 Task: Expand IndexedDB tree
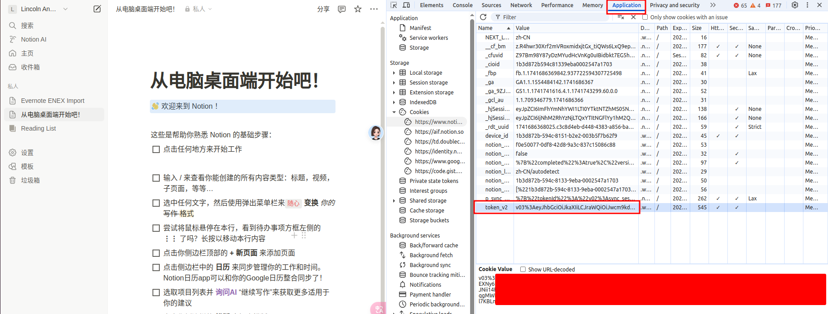[394, 102]
